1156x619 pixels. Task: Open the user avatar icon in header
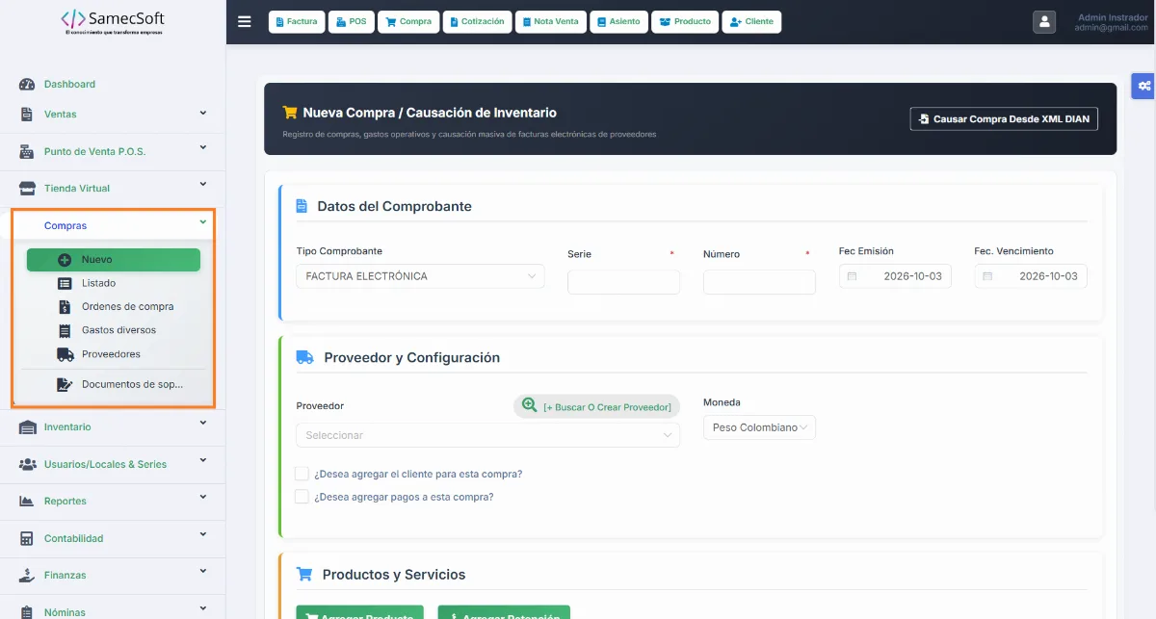tap(1044, 22)
